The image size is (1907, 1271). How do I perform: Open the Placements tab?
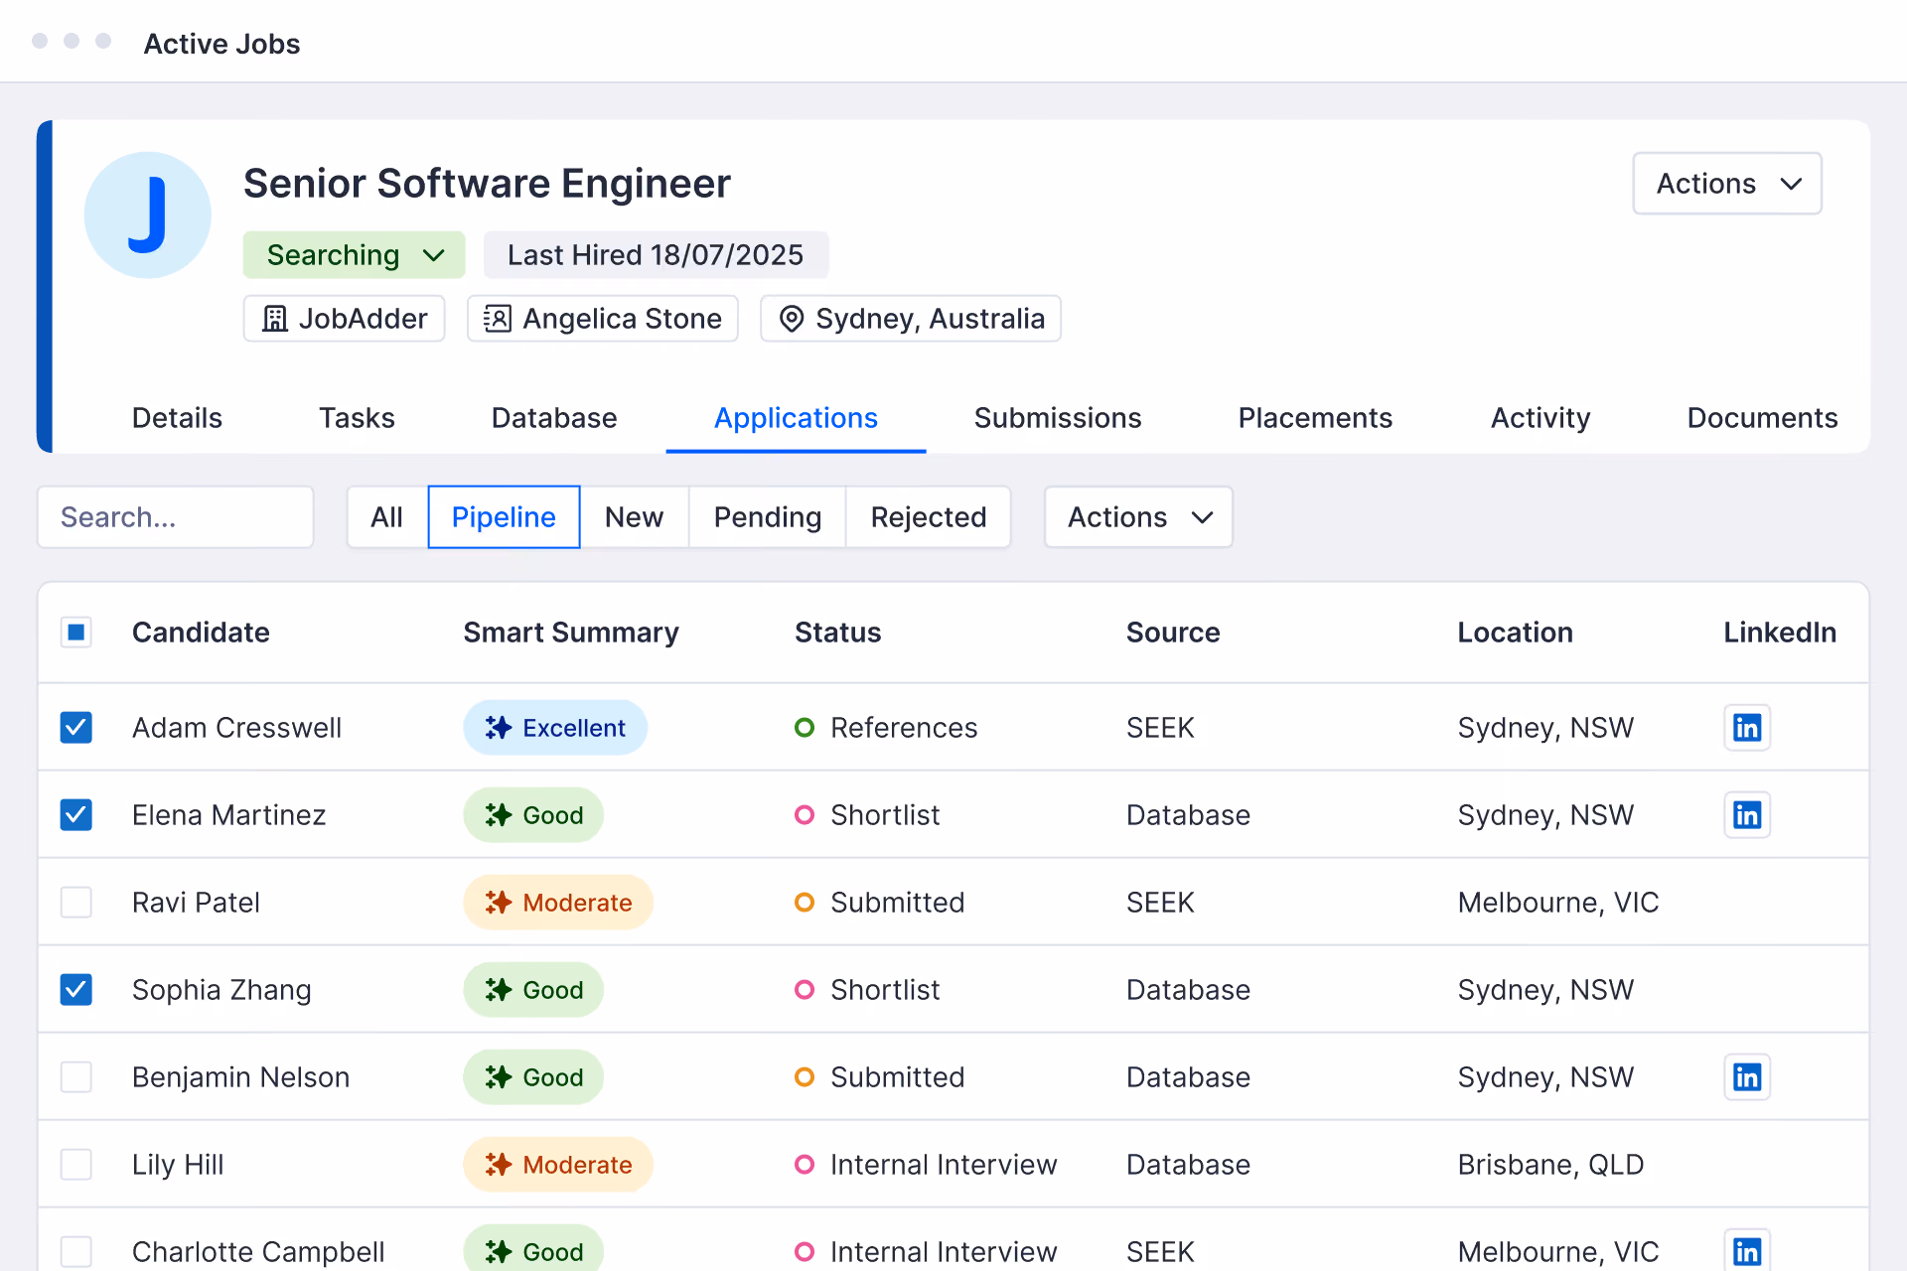(1315, 418)
